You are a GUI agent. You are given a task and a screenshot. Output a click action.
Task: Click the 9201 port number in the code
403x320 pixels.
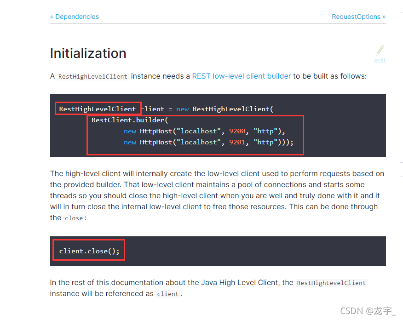click(237, 142)
